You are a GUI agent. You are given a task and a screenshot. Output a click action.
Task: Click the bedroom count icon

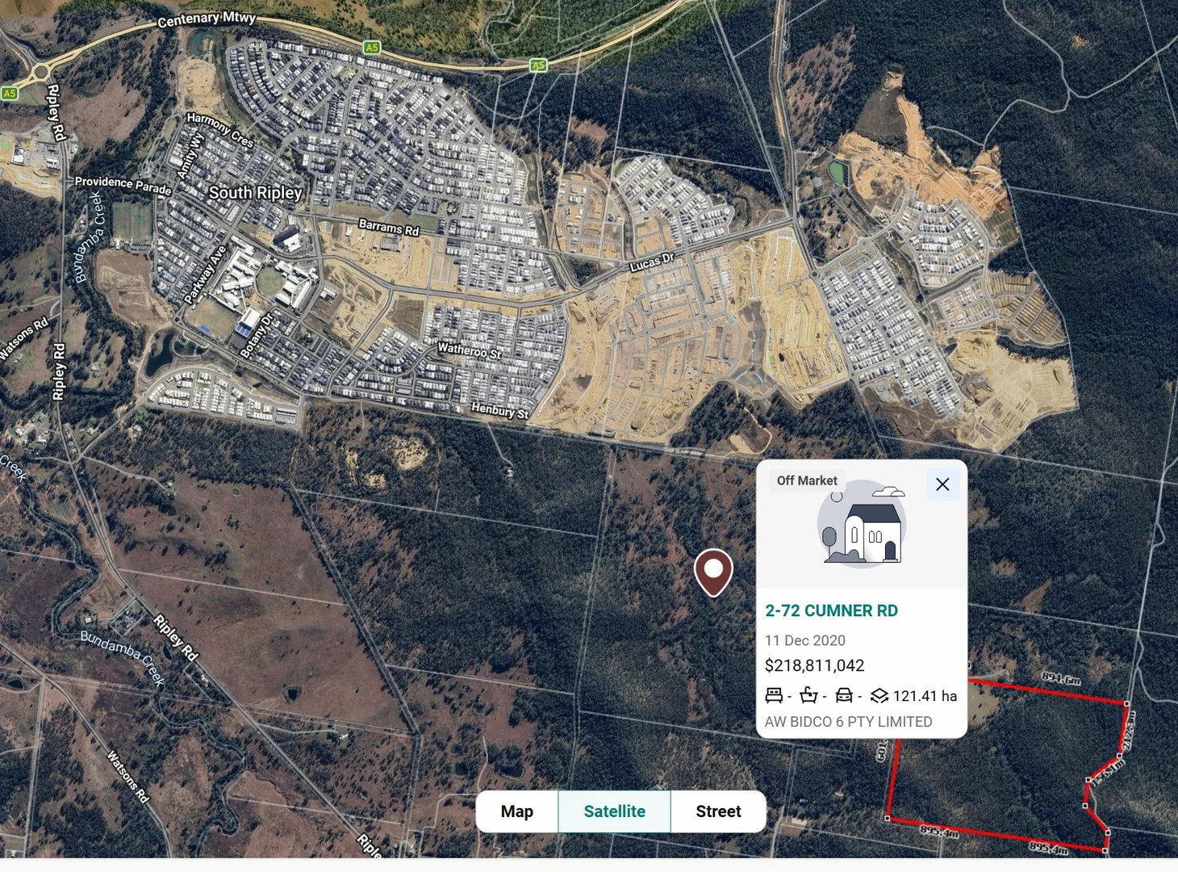(774, 695)
